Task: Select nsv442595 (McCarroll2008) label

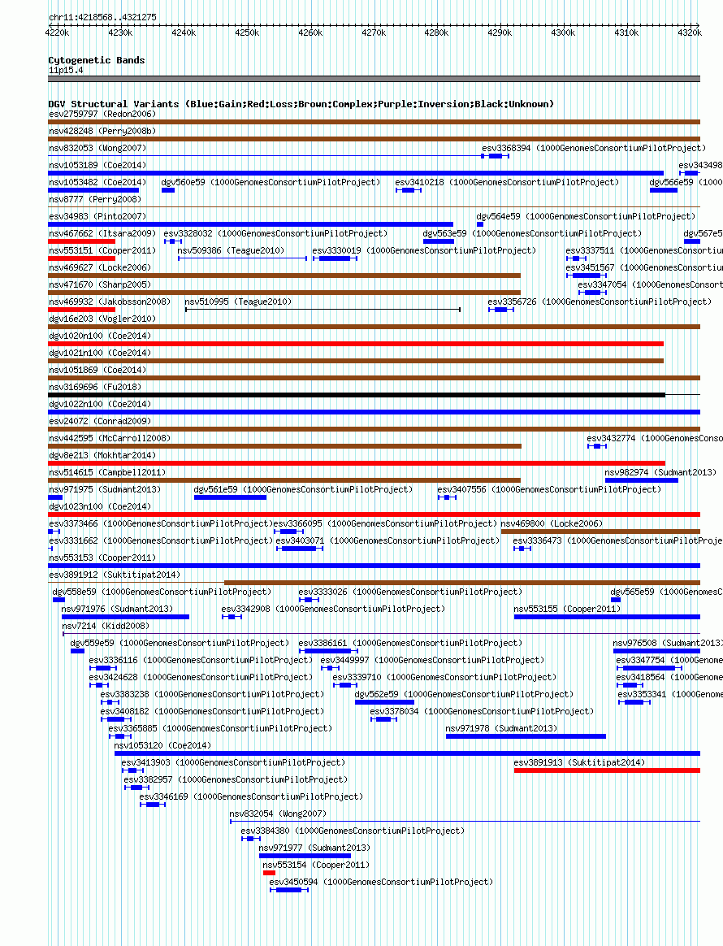Action: tap(109, 438)
